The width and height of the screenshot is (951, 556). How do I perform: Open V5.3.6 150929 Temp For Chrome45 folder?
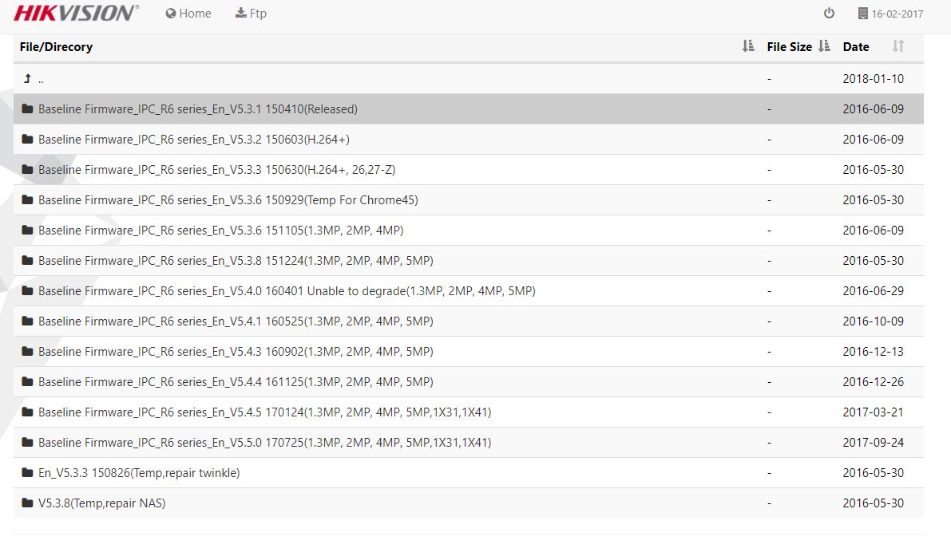click(x=228, y=200)
